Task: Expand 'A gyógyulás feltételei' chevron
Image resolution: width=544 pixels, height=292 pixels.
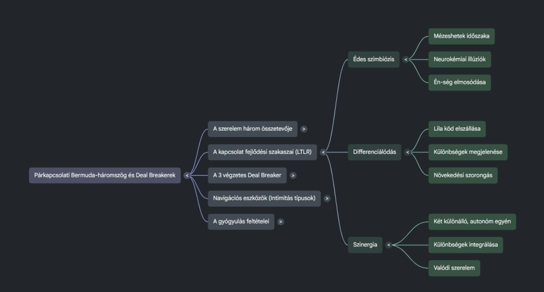Action: pyautogui.click(x=280, y=222)
